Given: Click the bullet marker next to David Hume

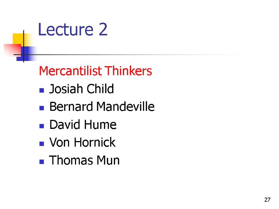Looking at the screenshot, I should click(x=42, y=126).
